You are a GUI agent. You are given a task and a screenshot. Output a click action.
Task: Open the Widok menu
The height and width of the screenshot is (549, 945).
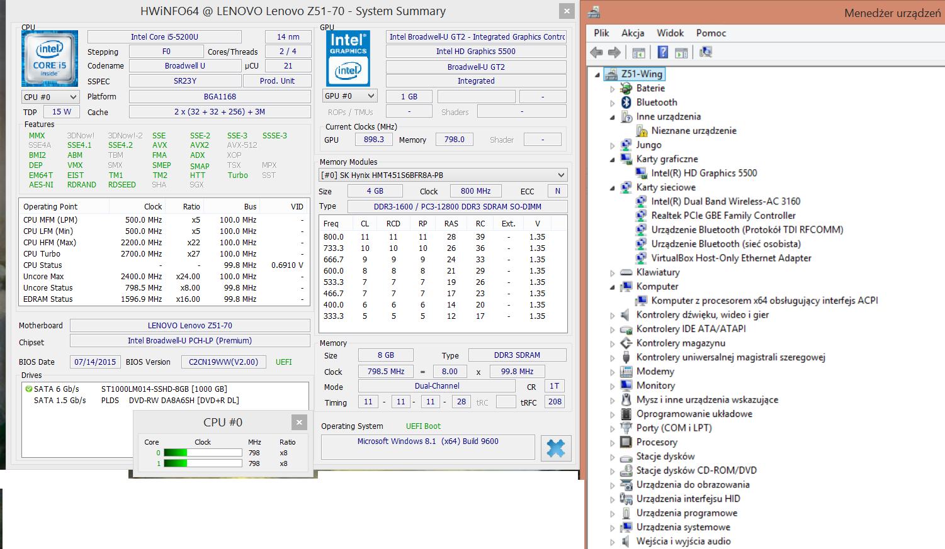point(671,33)
